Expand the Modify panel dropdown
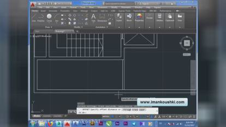226x127 pixels. pyautogui.click(x=78, y=27)
